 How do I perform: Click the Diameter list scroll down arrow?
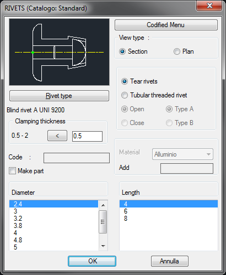(x=103, y=246)
